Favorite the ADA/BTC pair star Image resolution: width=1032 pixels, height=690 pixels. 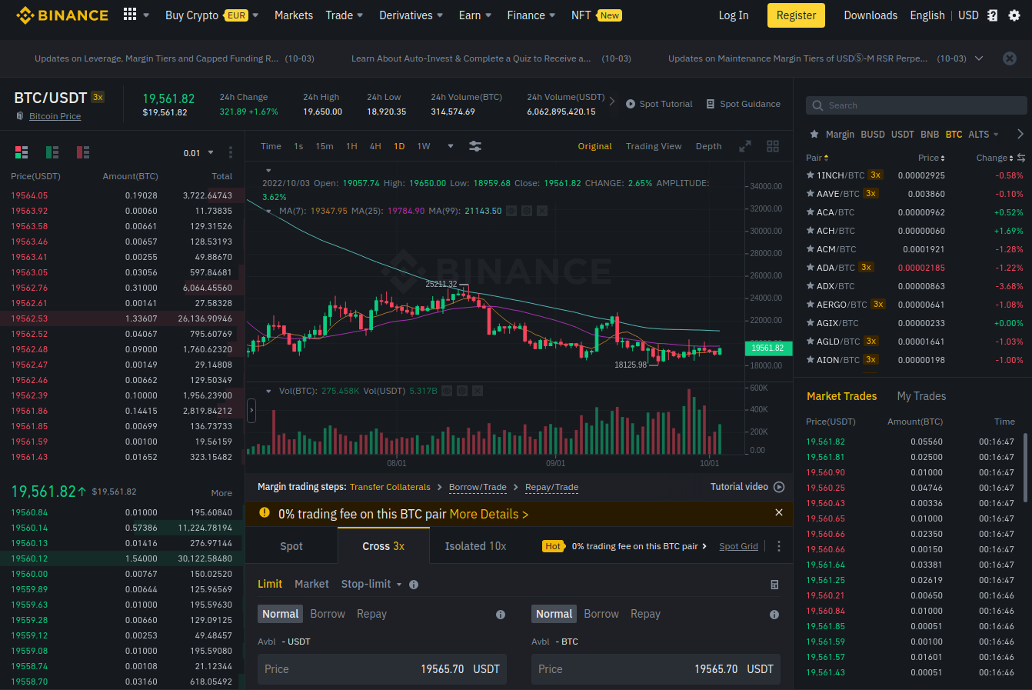(811, 268)
